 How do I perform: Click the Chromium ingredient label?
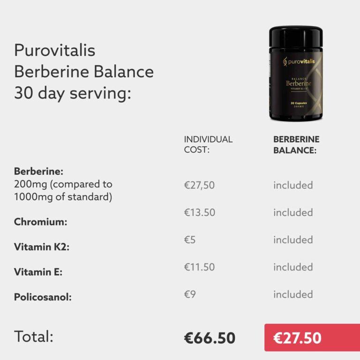coord(41,222)
